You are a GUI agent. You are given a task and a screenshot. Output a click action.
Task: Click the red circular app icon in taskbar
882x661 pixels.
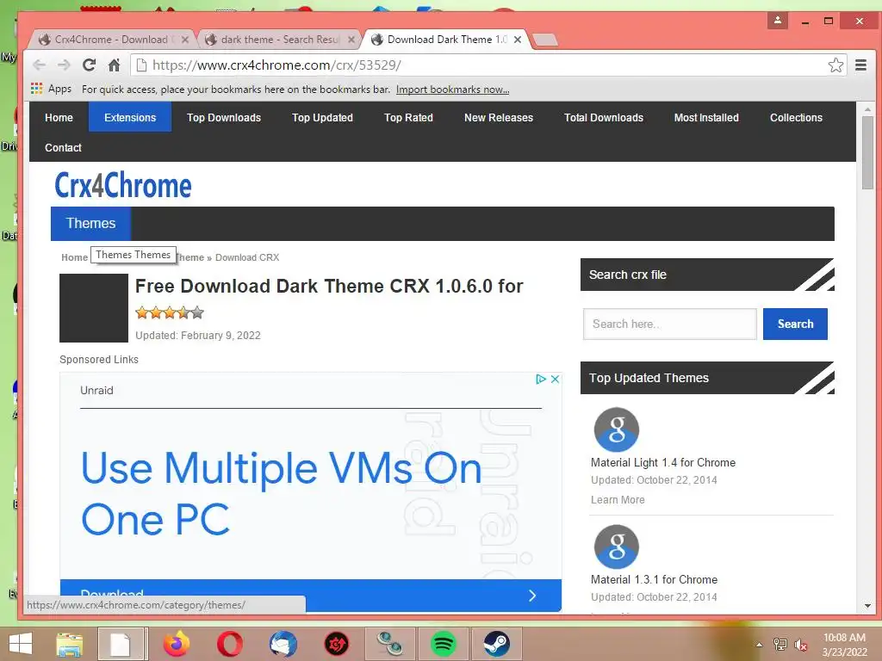[337, 644]
